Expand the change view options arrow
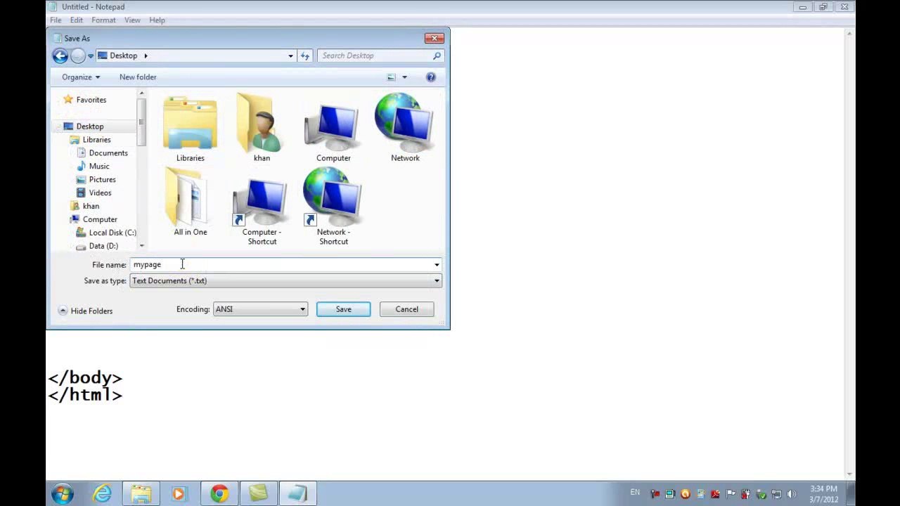This screenshot has width=900, height=506. 404,77
